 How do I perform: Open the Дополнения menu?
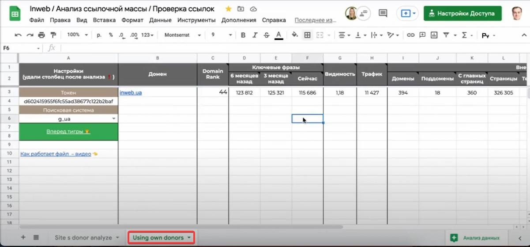pos(239,20)
